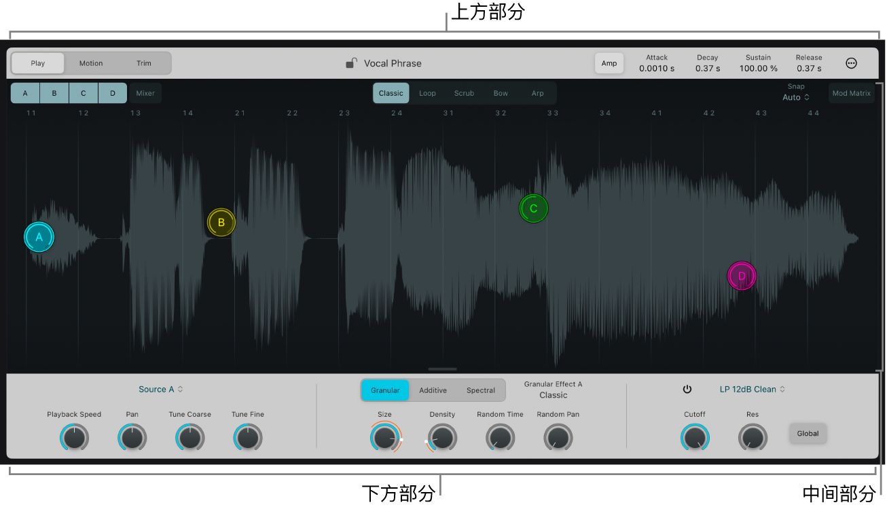Click the Sustain value 100.00 %

coord(759,68)
